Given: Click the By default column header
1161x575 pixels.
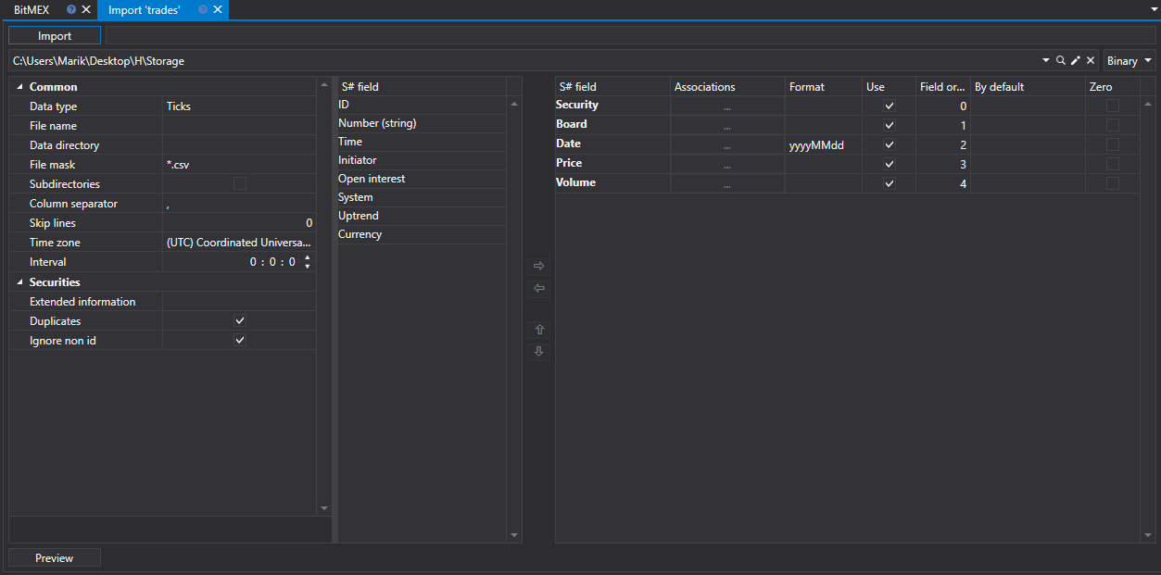Looking at the screenshot, I should (x=1028, y=87).
